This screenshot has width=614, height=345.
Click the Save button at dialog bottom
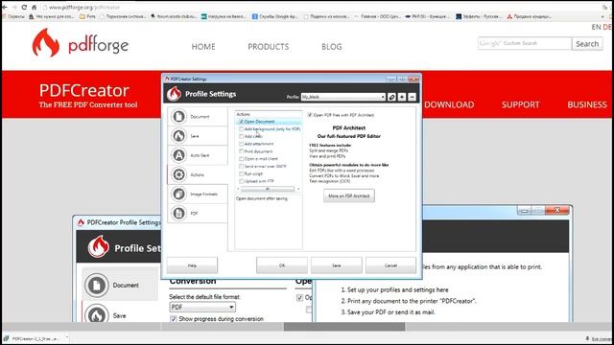pos(337,265)
